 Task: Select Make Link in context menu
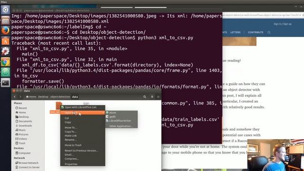coord(83,136)
